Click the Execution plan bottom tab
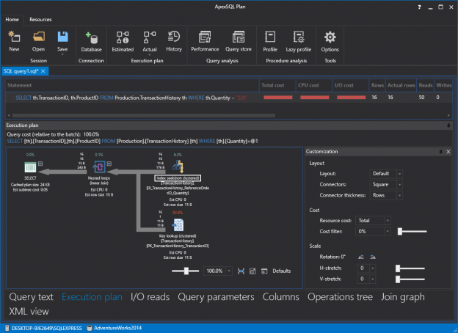 point(92,297)
